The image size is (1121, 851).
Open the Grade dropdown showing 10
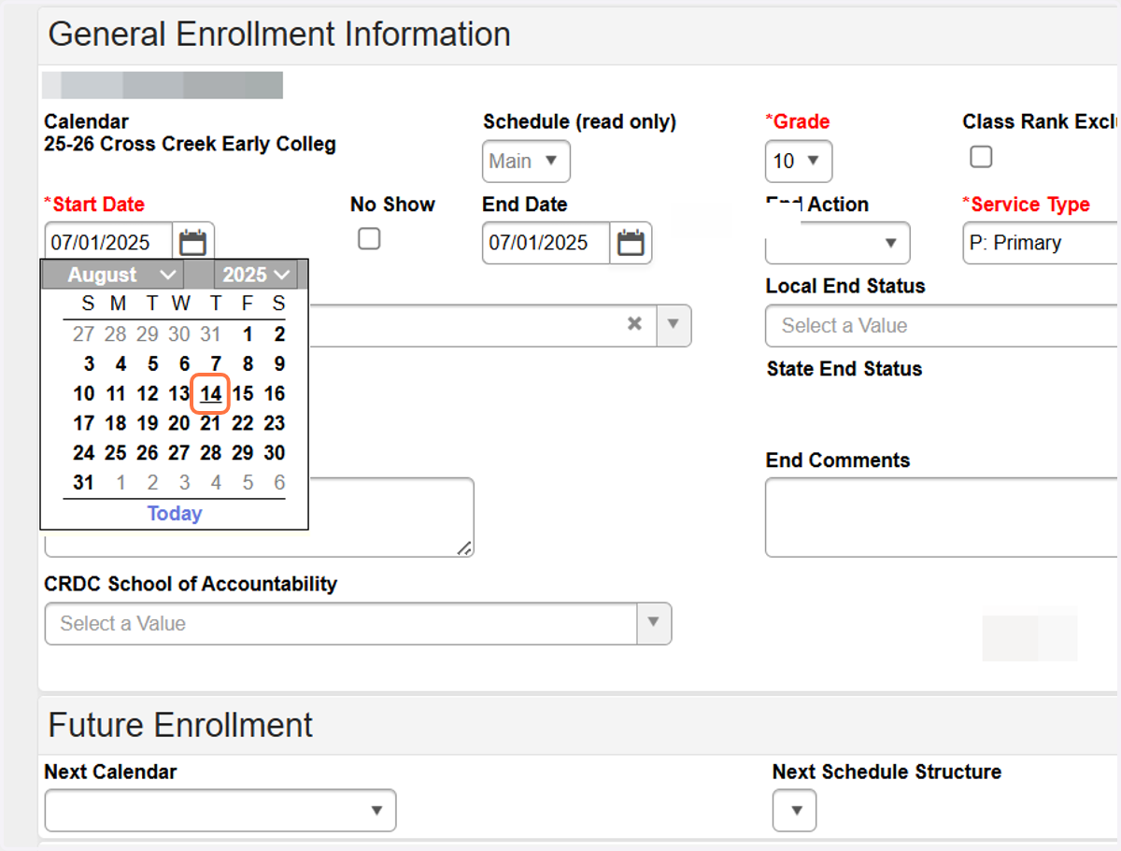pyautogui.click(x=798, y=161)
